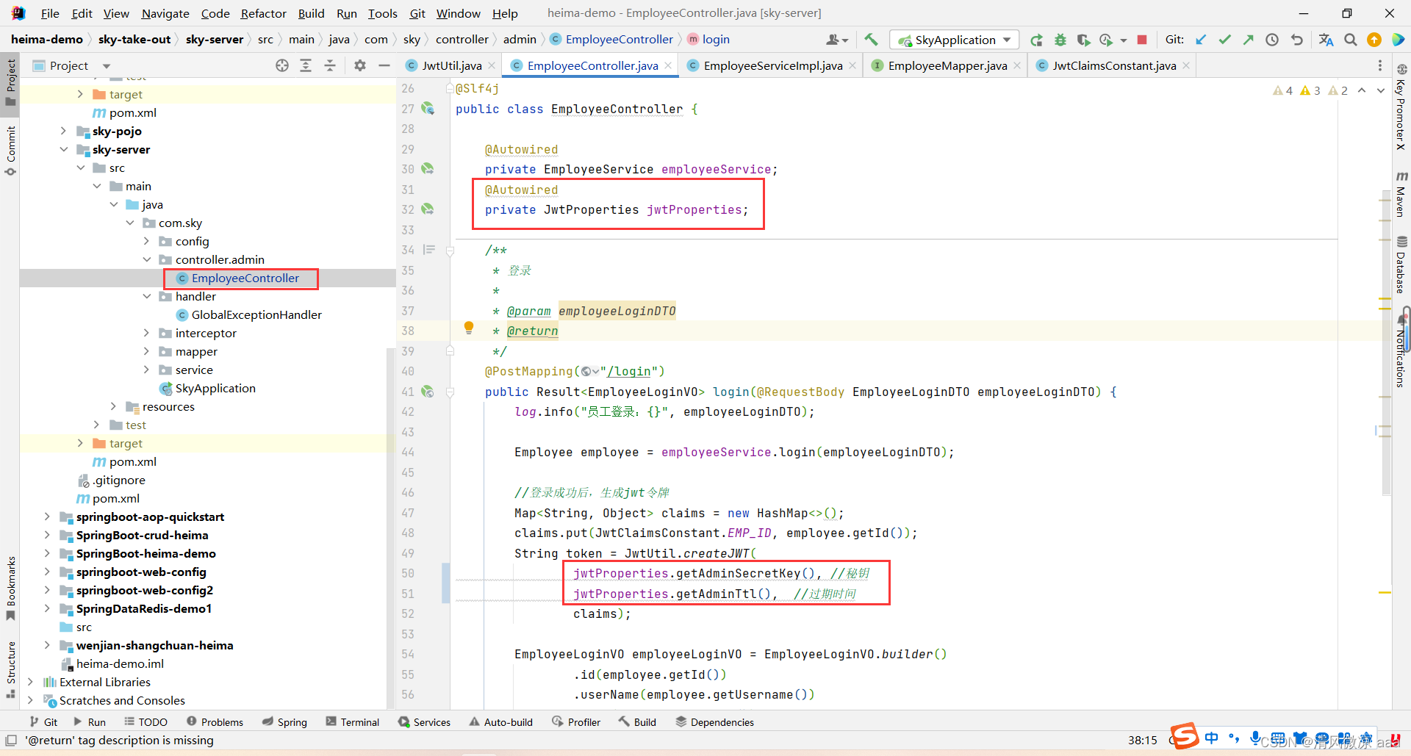Open the Maven tool window

point(1401,194)
